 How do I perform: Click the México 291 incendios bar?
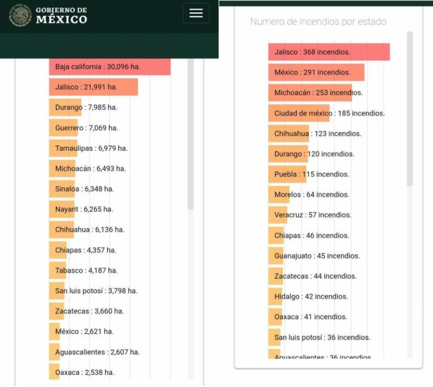[x=316, y=72]
